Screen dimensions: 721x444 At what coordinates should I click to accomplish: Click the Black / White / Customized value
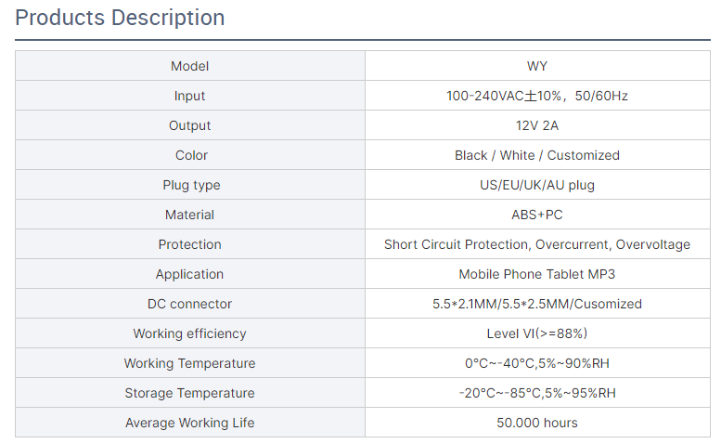click(537, 155)
